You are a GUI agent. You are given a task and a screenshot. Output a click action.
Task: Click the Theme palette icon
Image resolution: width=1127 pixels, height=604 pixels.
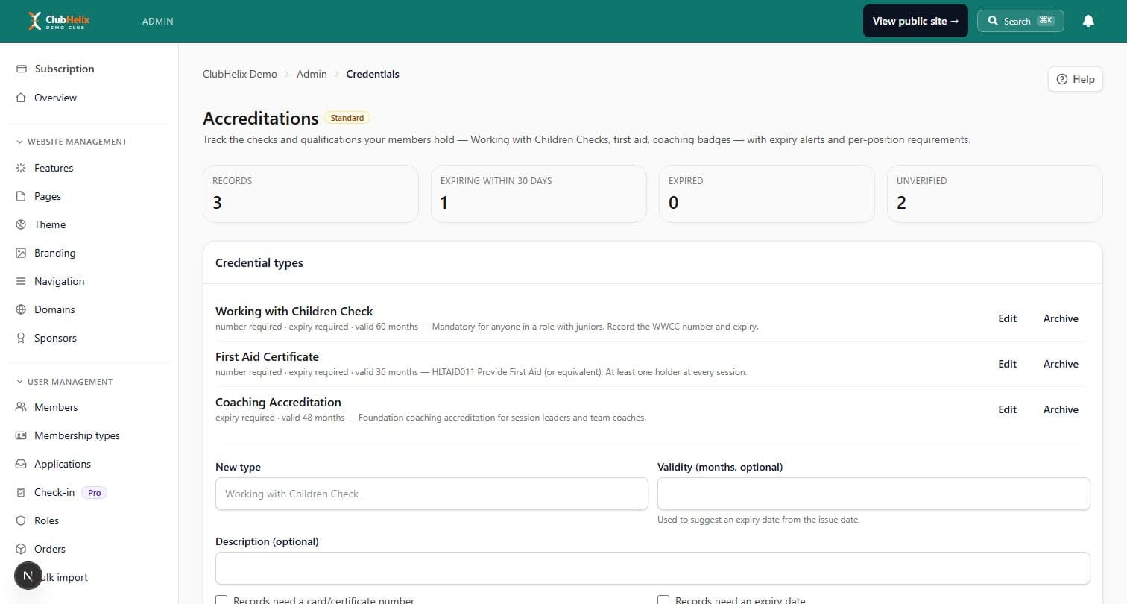[x=21, y=224]
